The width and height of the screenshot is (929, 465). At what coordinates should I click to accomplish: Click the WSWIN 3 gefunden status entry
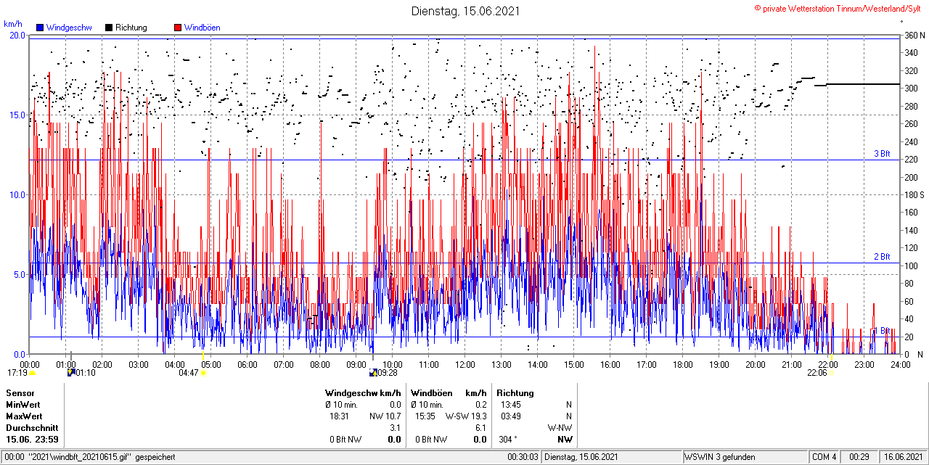coord(720,457)
